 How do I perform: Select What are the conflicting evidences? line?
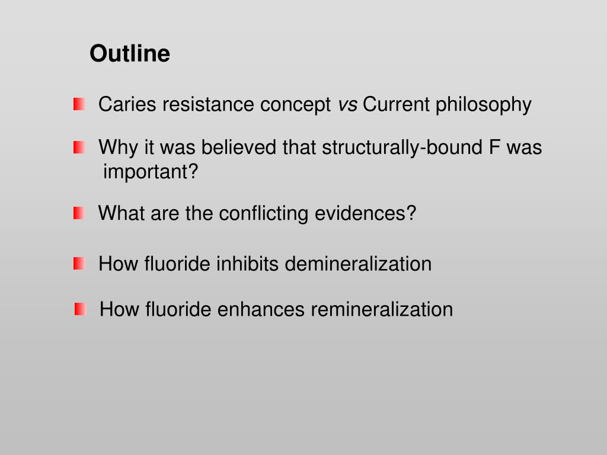pos(257,213)
